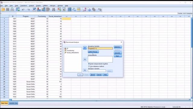193x109 pixels.
Task: Close the Discriminant Analysis dialog
Action: click(x=121, y=42)
